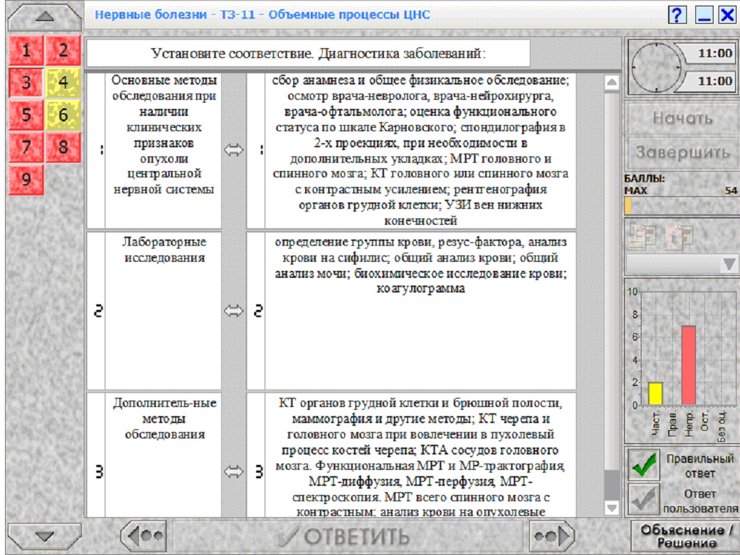The image size is (740, 555).
Task: Click the match arrow for row 1
Action: pyautogui.click(x=234, y=150)
